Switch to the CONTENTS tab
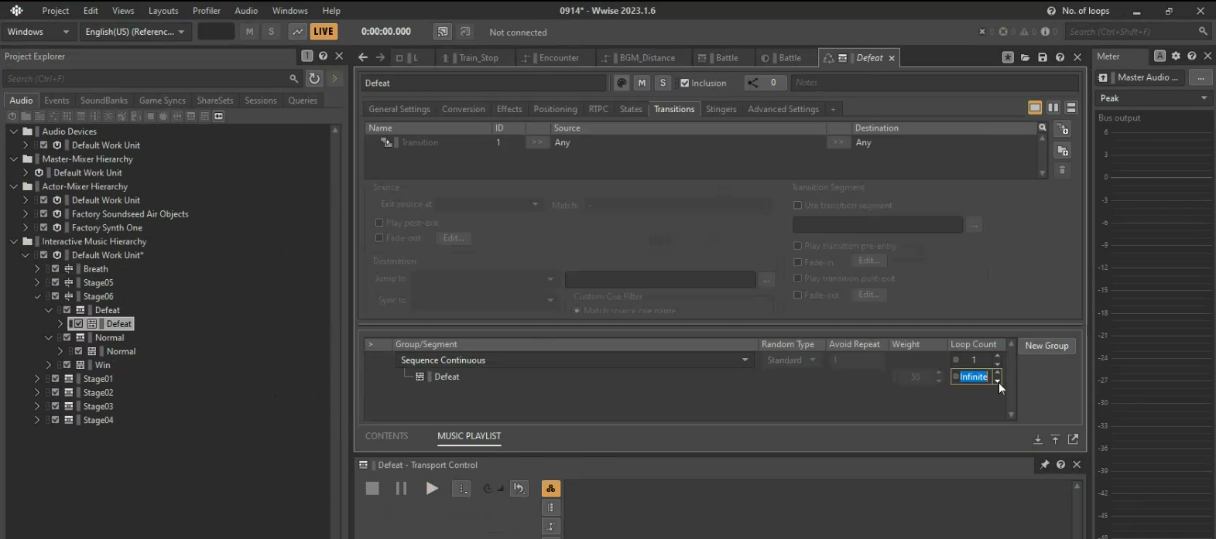 pos(386,436)
